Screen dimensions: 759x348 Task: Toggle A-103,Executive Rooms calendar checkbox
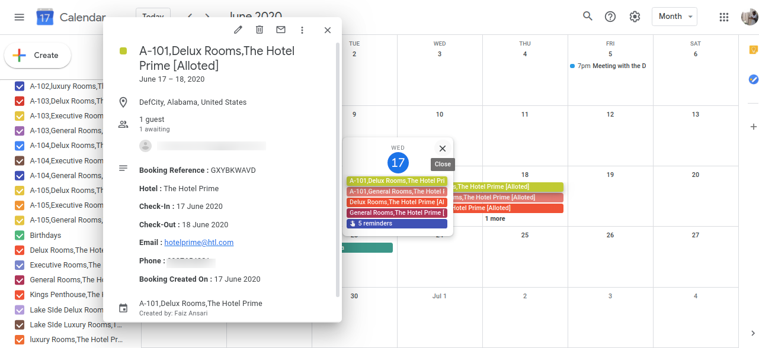(20, 116)
